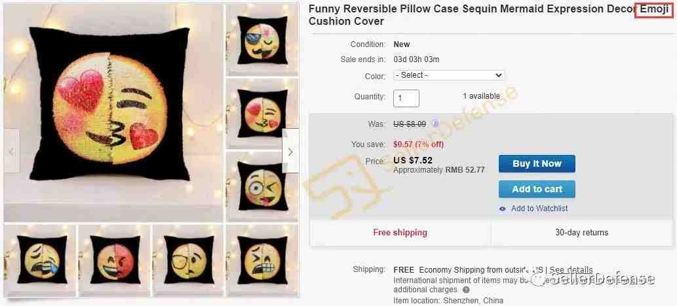677x306 pixels.
Task: Click the watchlist eye icon
Action: [502, 209]
